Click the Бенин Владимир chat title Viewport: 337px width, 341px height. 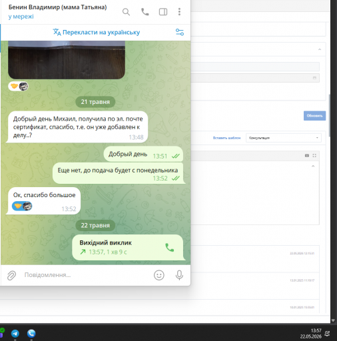pyautogui.click(x=57, y=7)
